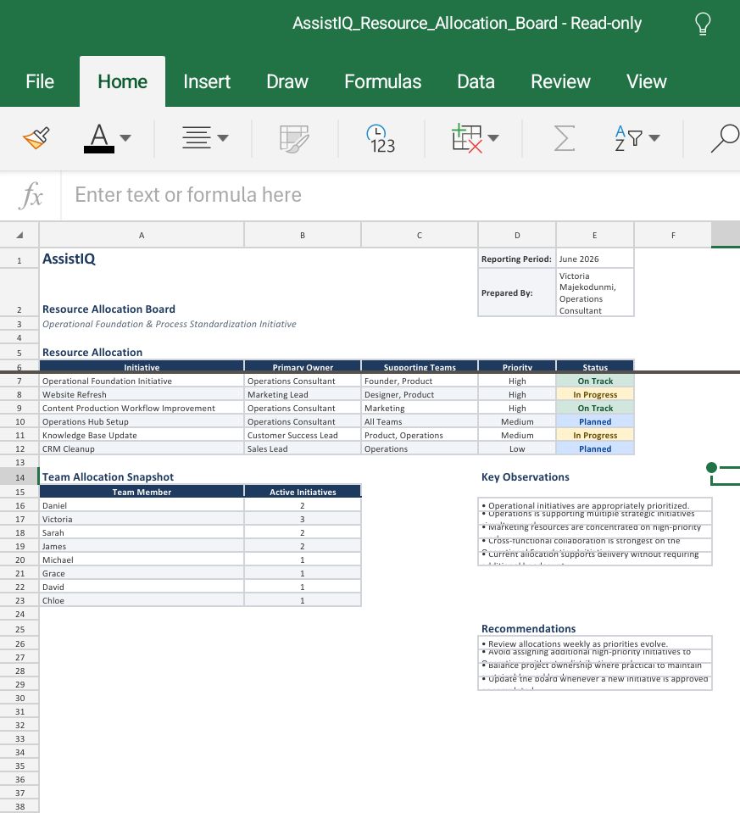The image size is (740, 813).
Task: Select the Fill Color paint bucket icon
Action: click(36, 138)
